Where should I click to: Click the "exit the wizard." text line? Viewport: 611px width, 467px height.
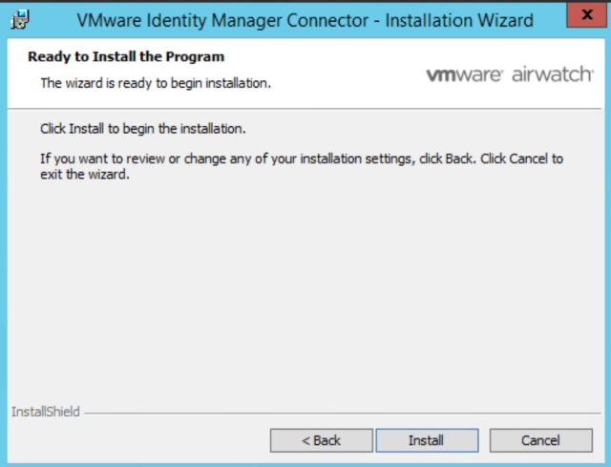pos(84,176)
